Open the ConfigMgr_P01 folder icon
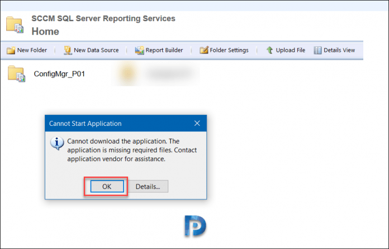This screenshot has width=389, height=249. 16,74
